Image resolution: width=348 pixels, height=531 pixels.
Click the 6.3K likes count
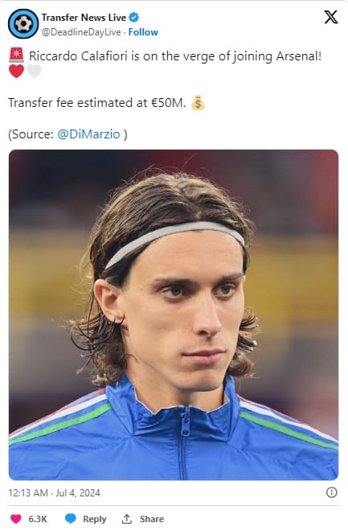click(38, 519)
